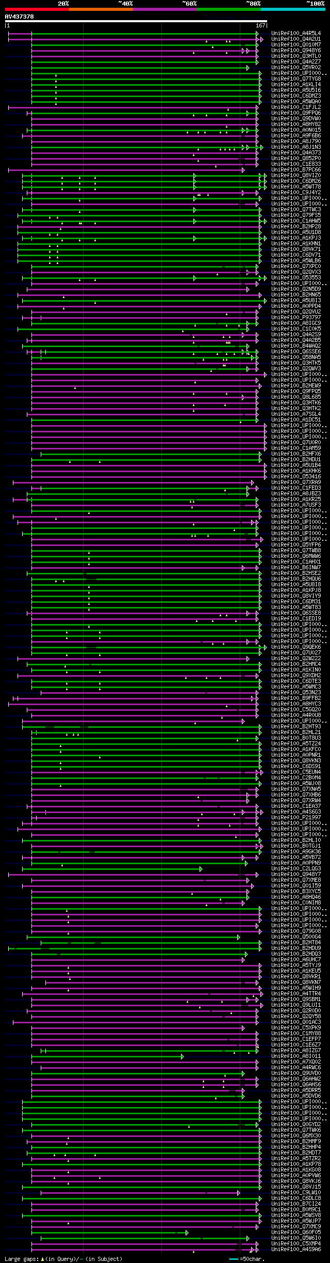This screenshot has width=330, height=1263.
Task: Open hit UniRef100_Q4A2U1
Action: tap(296, 39)
